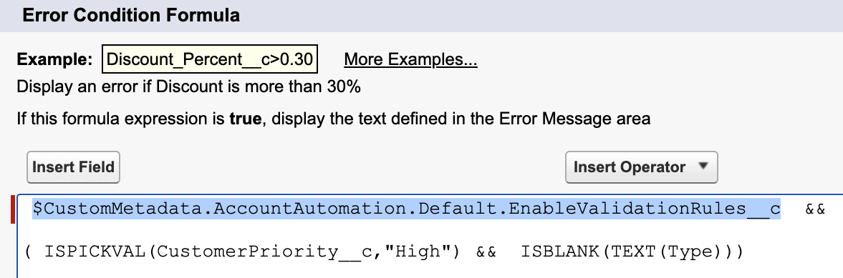Image resolution: width=843 pixels, height=278 pixels.
Task: Click the Insert Operator dropdown arrow
Action: tap(703, 167)
